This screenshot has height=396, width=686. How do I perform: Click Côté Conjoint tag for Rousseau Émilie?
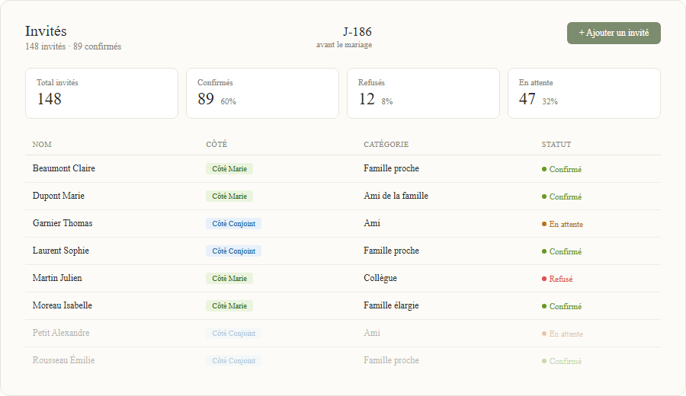(234, 361)
